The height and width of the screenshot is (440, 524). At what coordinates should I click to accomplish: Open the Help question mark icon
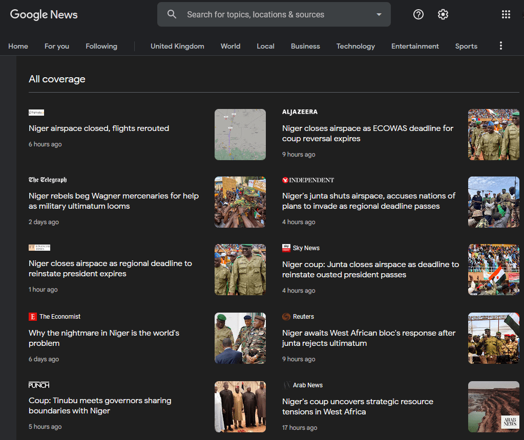point(418,14)
